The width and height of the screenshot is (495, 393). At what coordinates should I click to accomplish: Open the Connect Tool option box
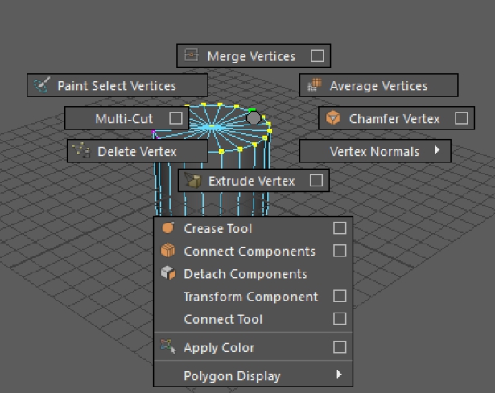pyautogui.click(x=340, y=319)
